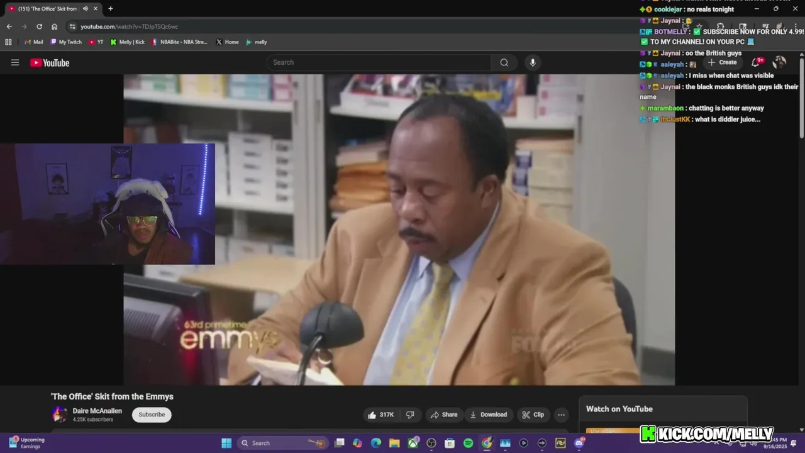This screenshot has height=453, width=805.
Task: Mute the tab via its speaker icon
Action: pyautogui.click(x=85, y=9)
